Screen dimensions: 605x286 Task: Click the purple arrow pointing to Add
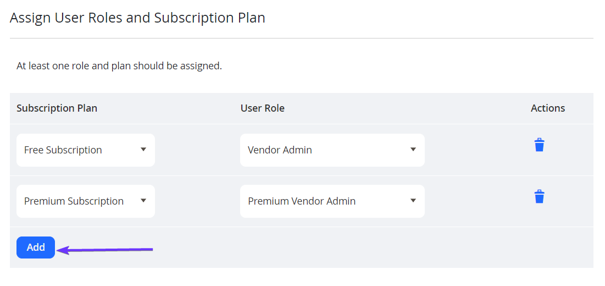(105, 250)
